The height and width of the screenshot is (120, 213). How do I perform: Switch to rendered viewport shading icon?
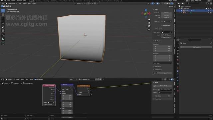(172, 3)
